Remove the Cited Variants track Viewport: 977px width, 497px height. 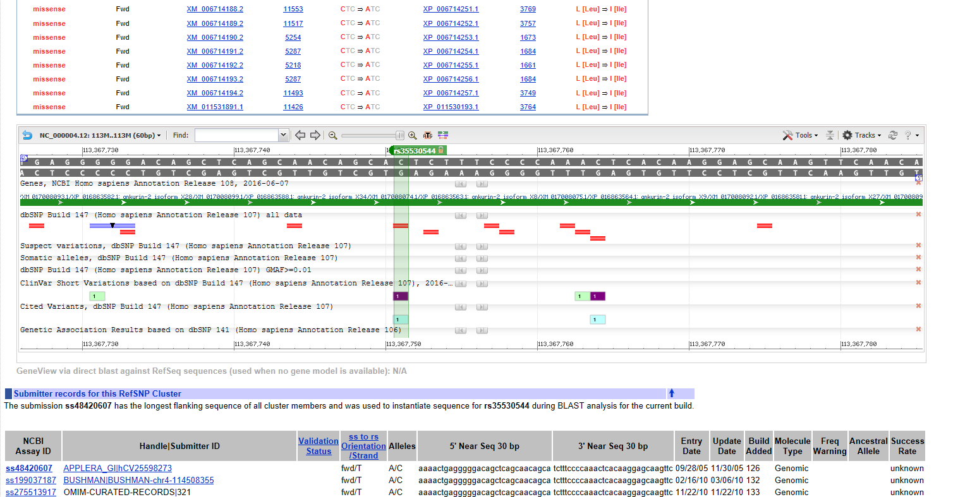919,306
